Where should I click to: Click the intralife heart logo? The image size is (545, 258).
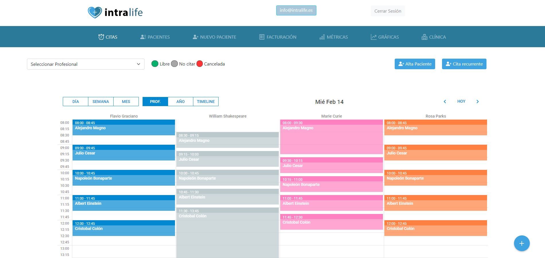pos(95,12)
